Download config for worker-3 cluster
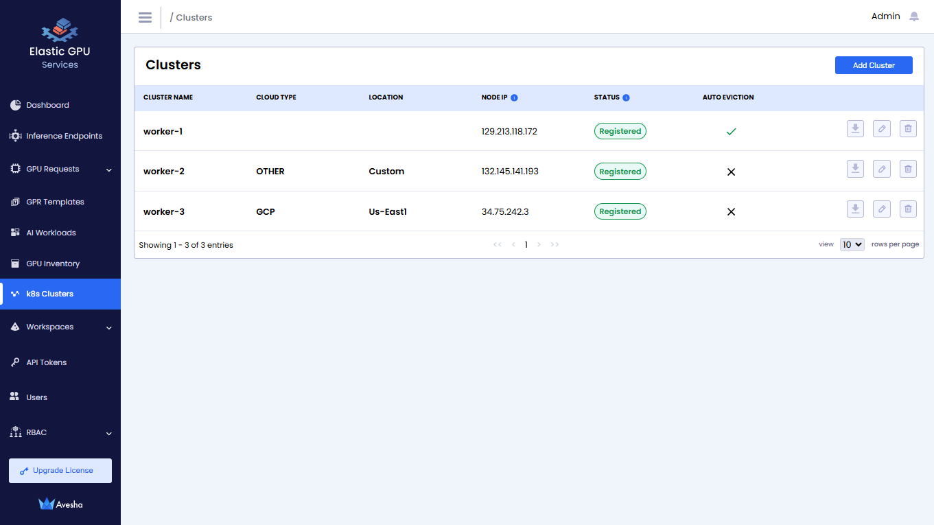This screenshot has width=934, height=525. [855, 209]
